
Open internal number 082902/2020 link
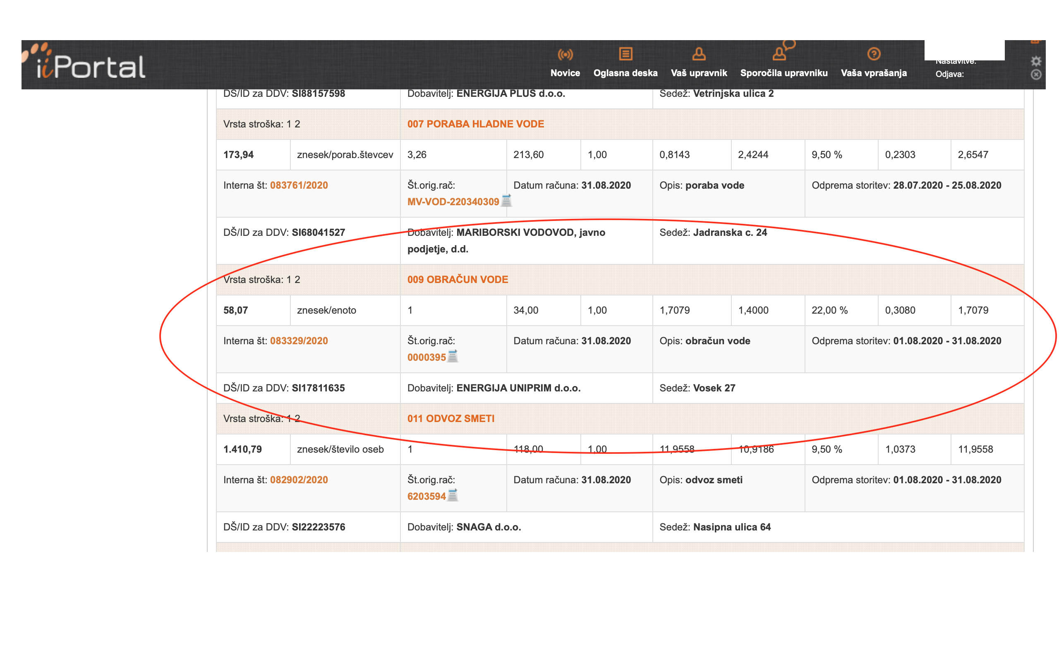tap(299, 480)
